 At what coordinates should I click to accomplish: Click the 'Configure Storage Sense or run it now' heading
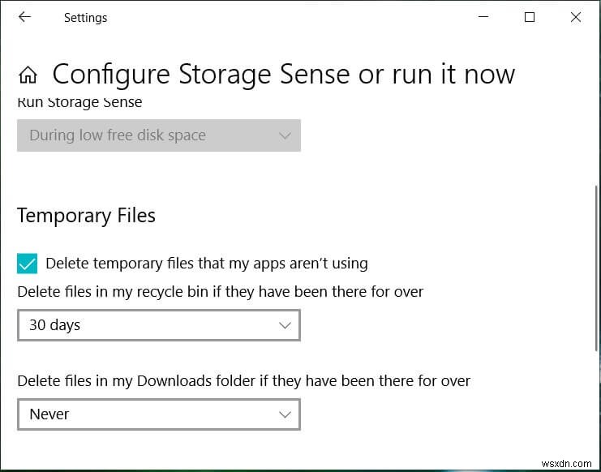(283, 75)
